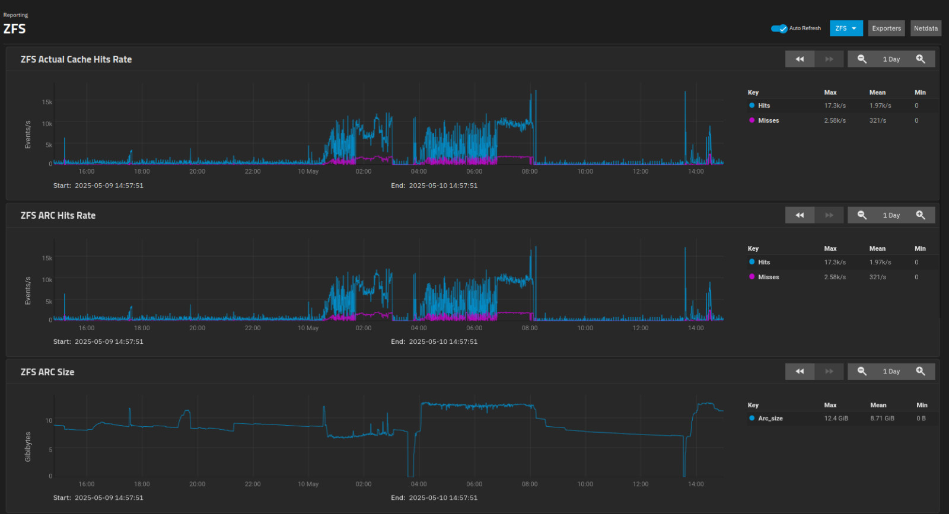Zoom in the ARC Hits Rate chart
This screenshot has width=949, height=514.
[921, 215]
